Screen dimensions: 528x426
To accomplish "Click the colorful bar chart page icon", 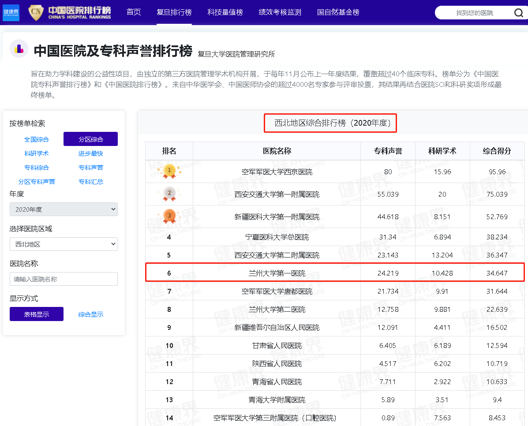I will (19, 49).
